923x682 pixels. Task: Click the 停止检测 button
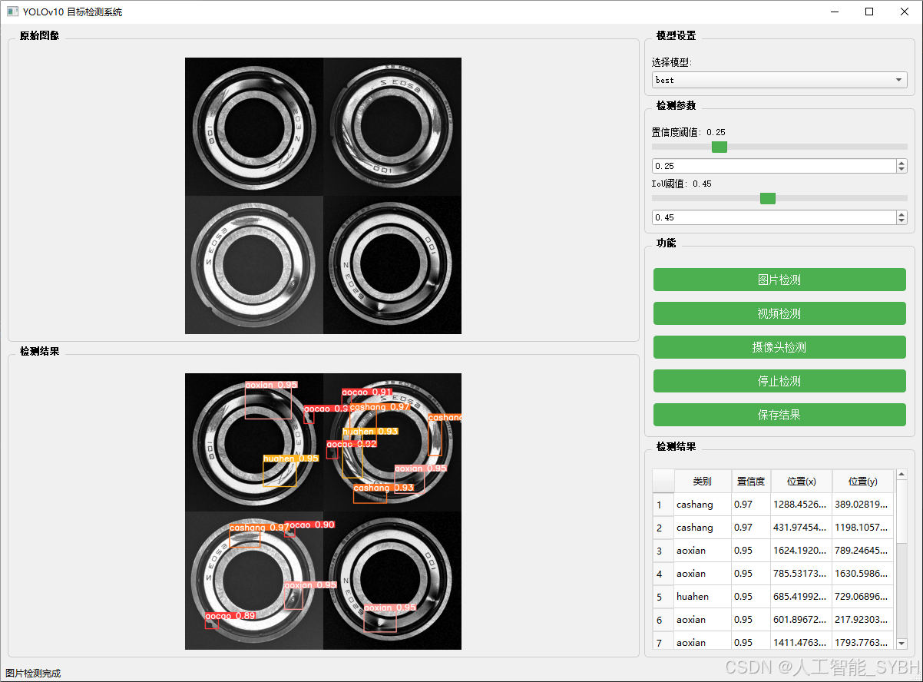click(779, 381)
